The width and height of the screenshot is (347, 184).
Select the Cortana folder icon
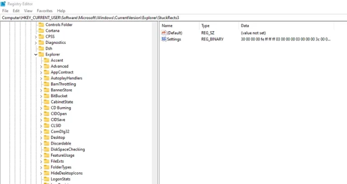(41, 31)
